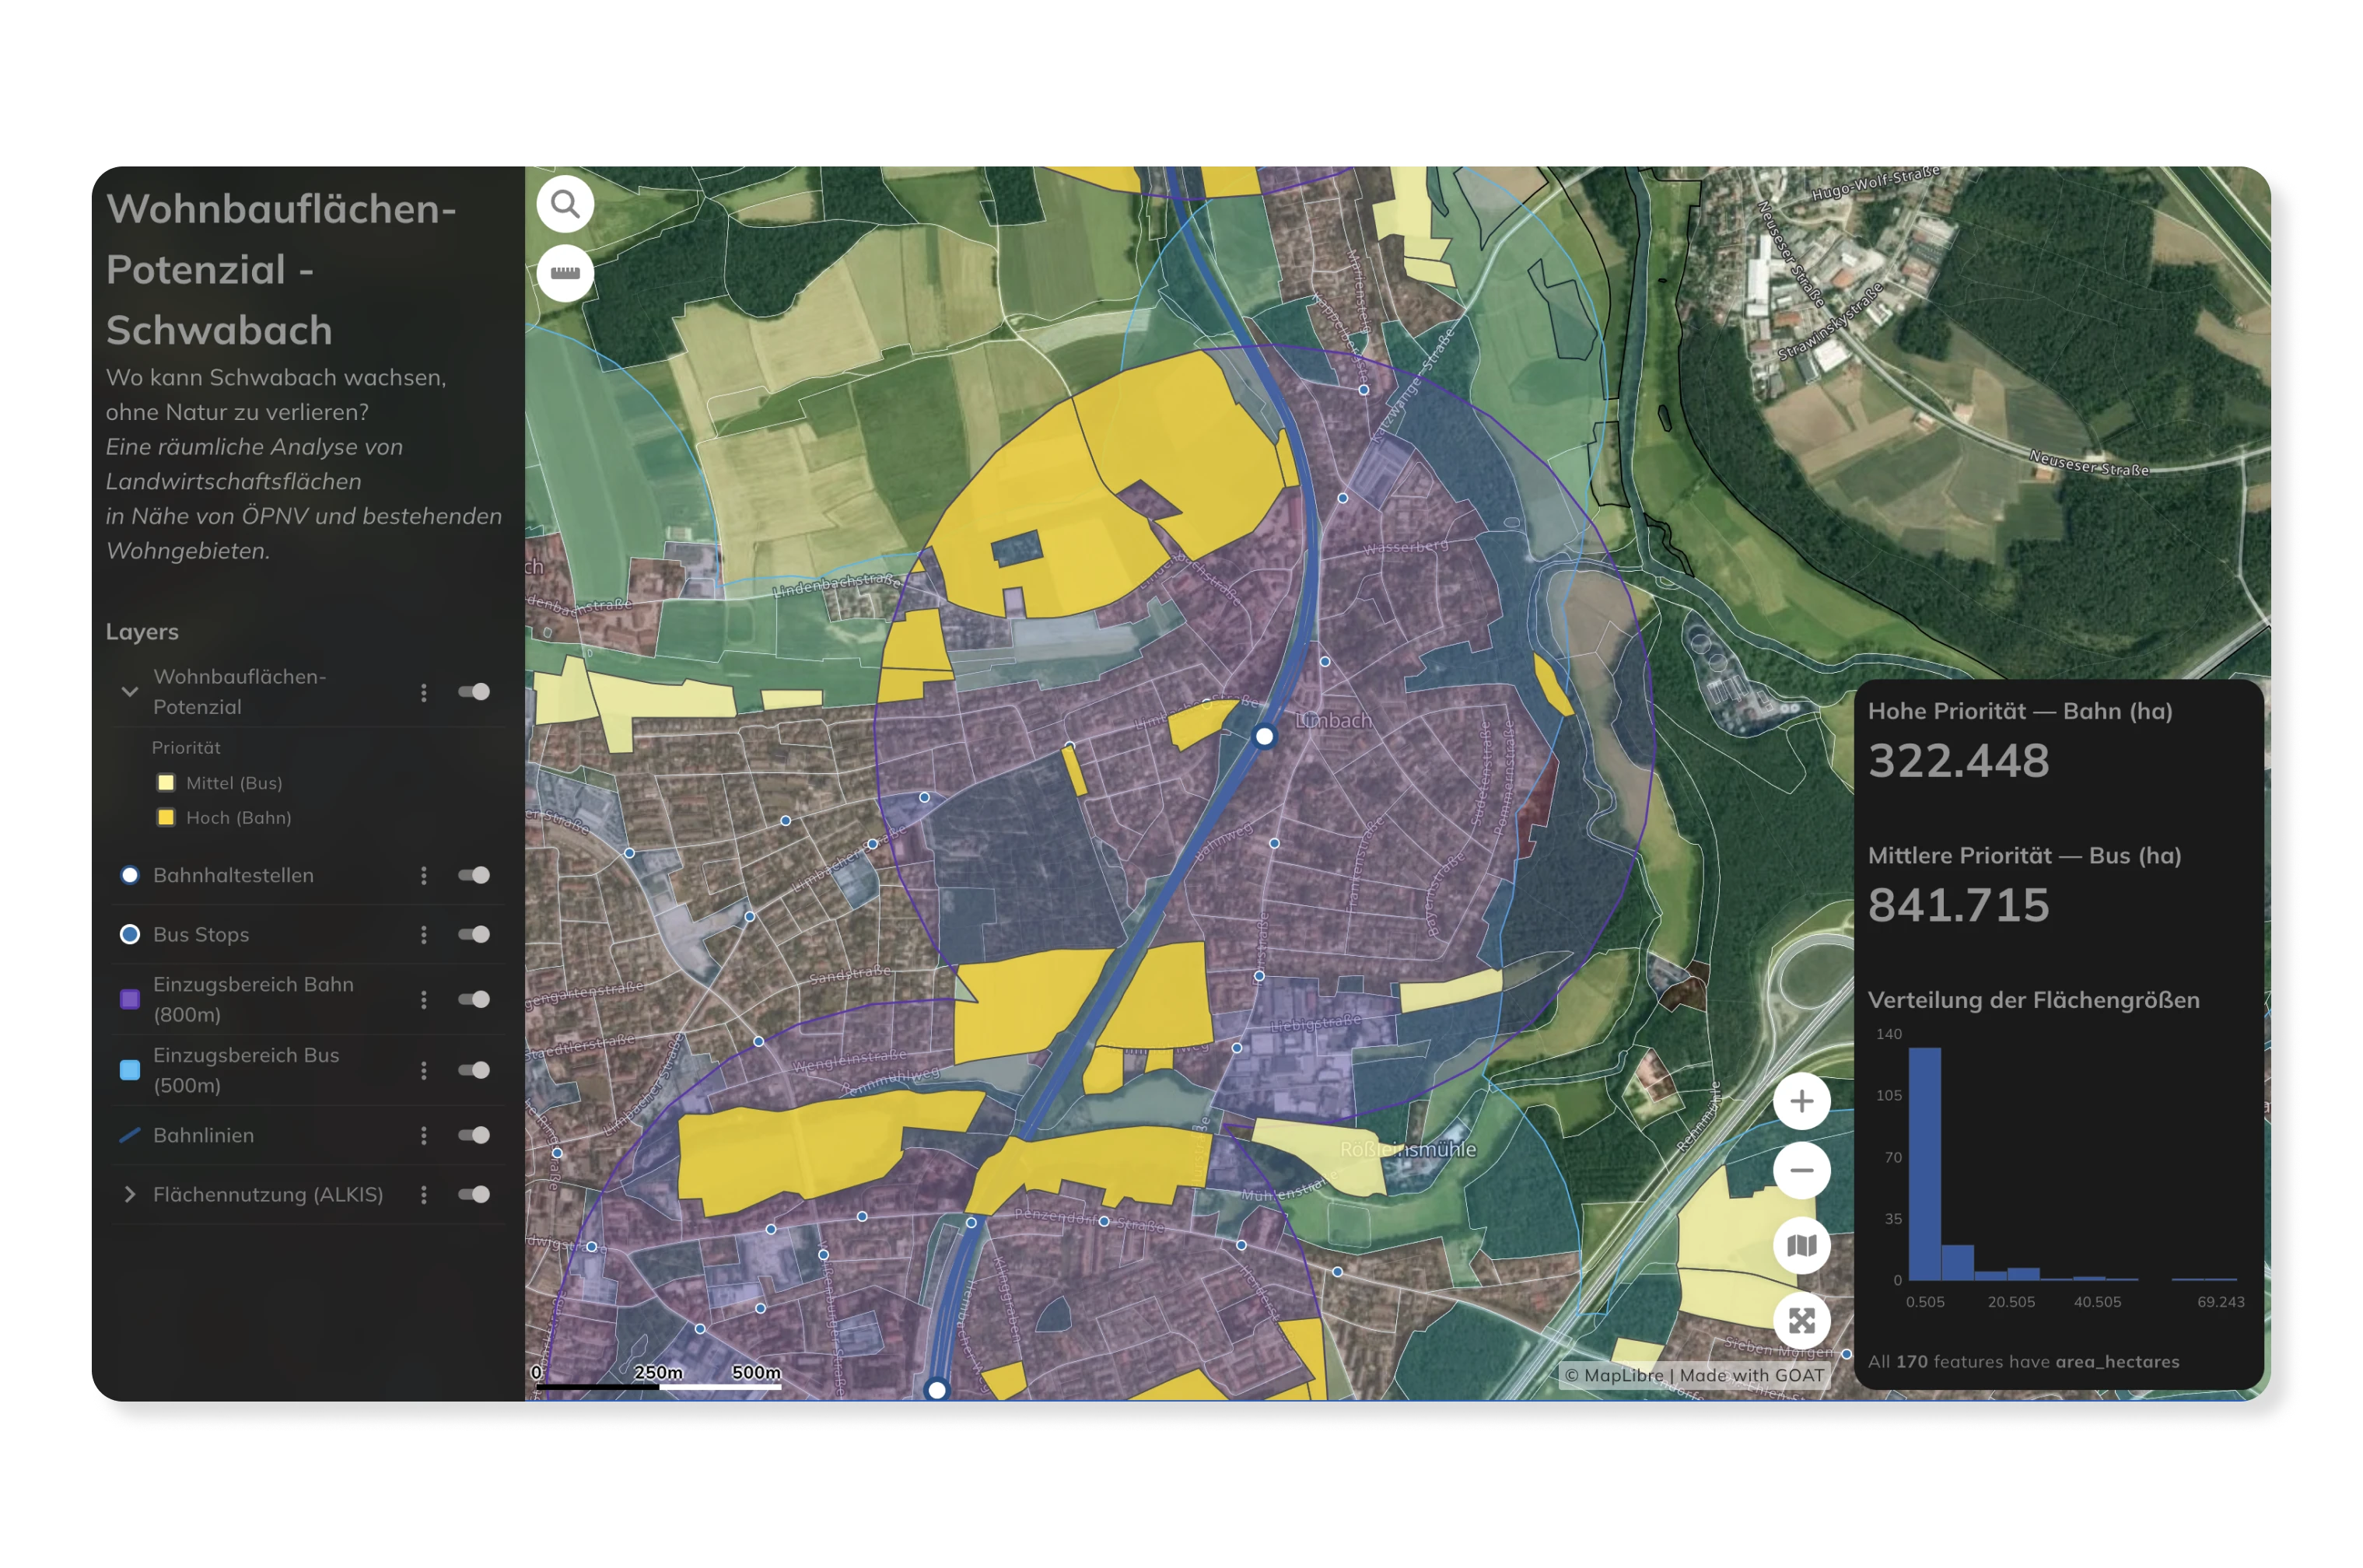Open options for Einzugsbereich Bahn (800m)

pos(424,999)
